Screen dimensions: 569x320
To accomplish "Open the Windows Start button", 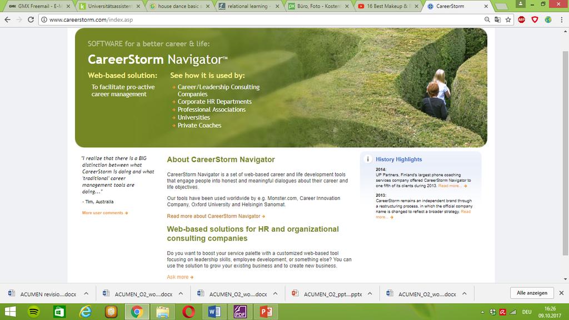I will (10, 312).
